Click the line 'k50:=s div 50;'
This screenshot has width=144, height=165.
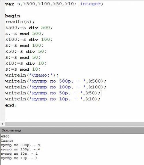26,51
